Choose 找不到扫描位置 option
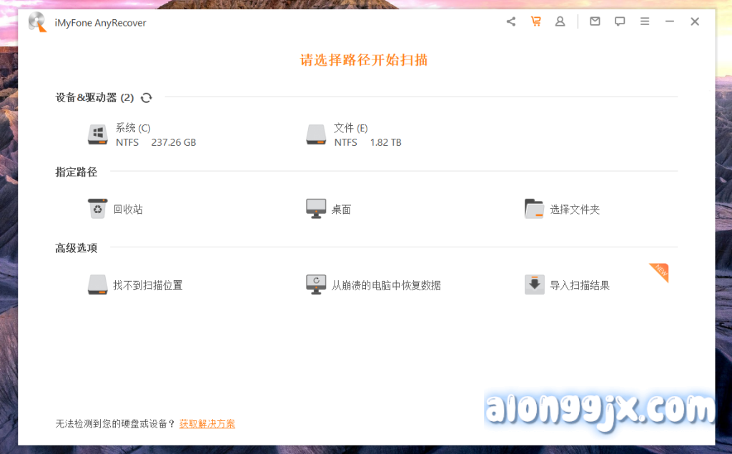The image size is (732, 454). coord(147,285)
